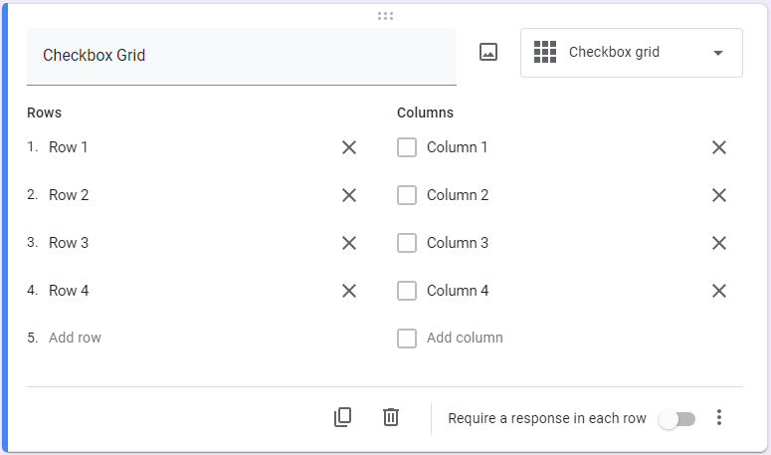This screenshot has width=771, height=455.
Task: Edit the Checkbox Grid question title
Action: (241, 56)
